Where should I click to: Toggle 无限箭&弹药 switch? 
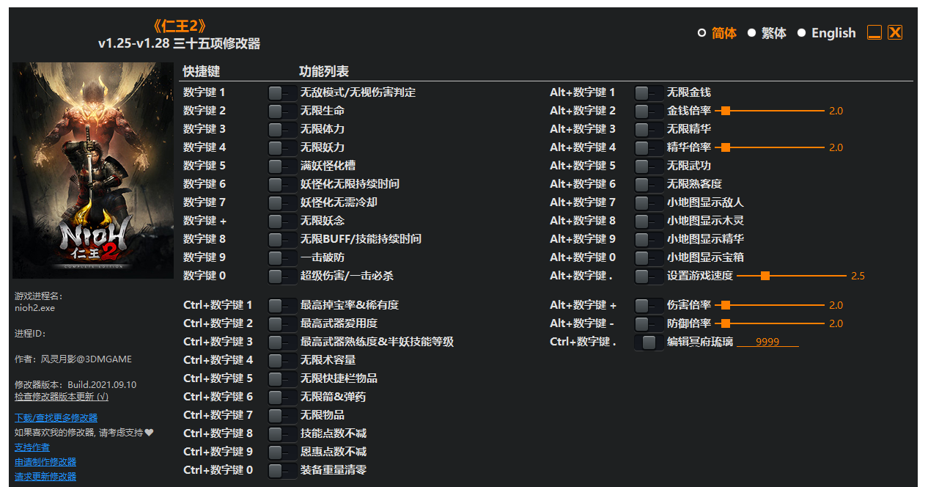tap(282, 397)
